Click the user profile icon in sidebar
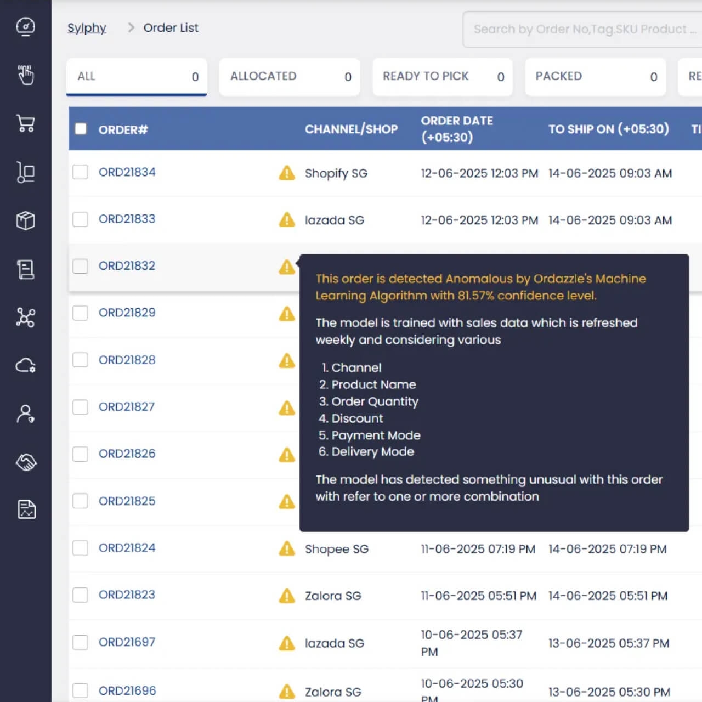 [25, 414]
